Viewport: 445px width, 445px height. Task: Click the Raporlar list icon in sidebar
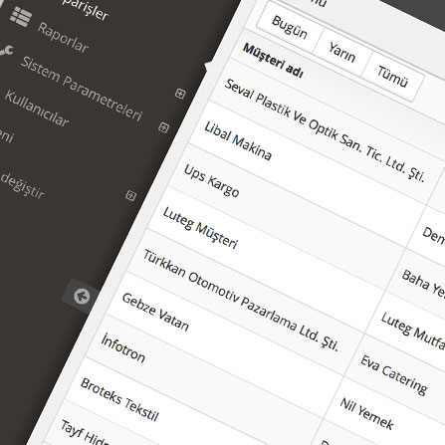(x=21, y=17)
